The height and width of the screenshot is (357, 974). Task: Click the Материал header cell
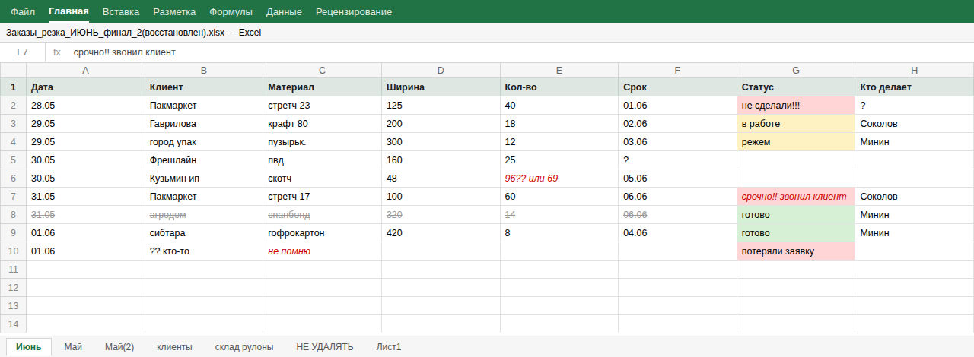tap(322, 87)
